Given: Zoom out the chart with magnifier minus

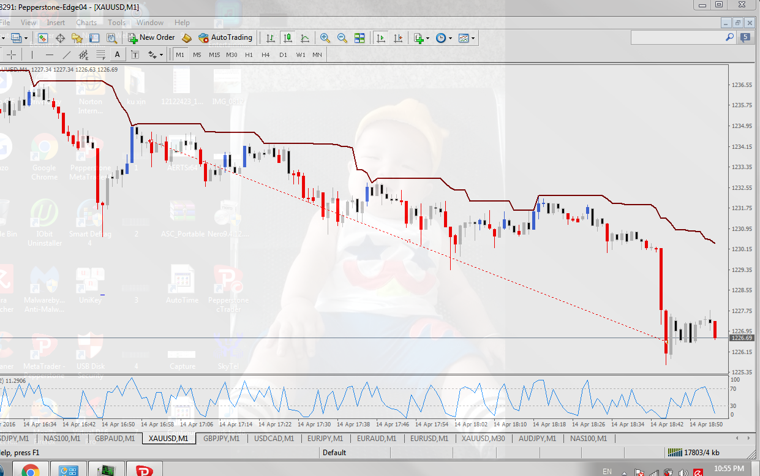Looking at the screenshot, I should point(342,38).
